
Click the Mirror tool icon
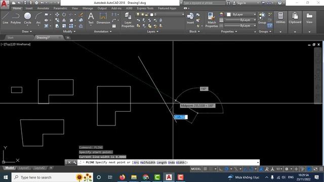64,20
